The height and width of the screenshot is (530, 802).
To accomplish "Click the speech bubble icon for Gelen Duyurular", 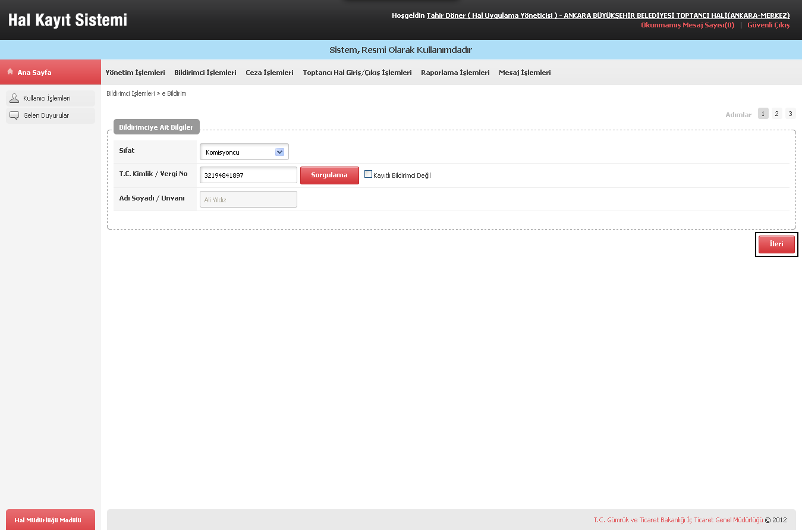I will (x=14, y=115).
